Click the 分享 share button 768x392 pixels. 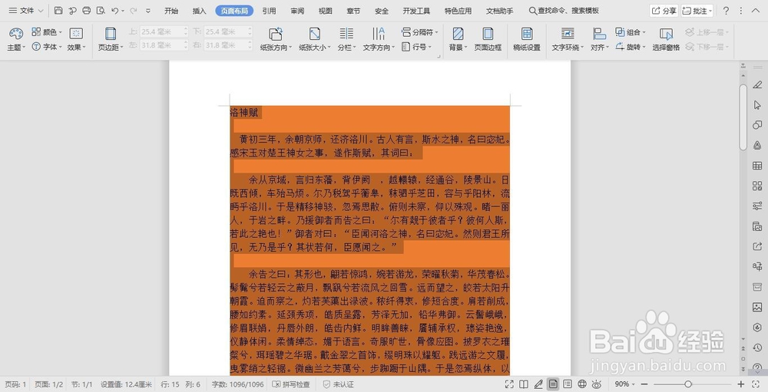click(x=664, y=10)
